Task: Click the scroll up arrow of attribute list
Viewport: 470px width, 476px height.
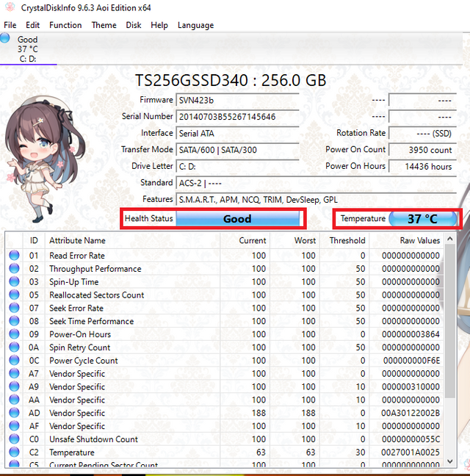Action: tap(450, 239)
